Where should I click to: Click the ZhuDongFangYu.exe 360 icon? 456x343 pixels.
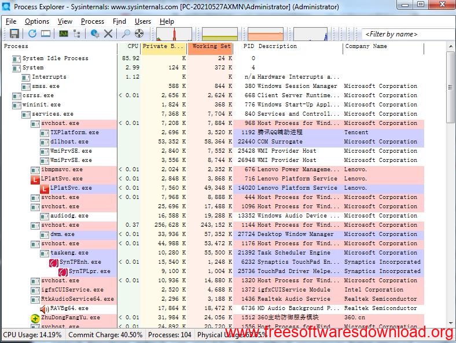point(35,318)
